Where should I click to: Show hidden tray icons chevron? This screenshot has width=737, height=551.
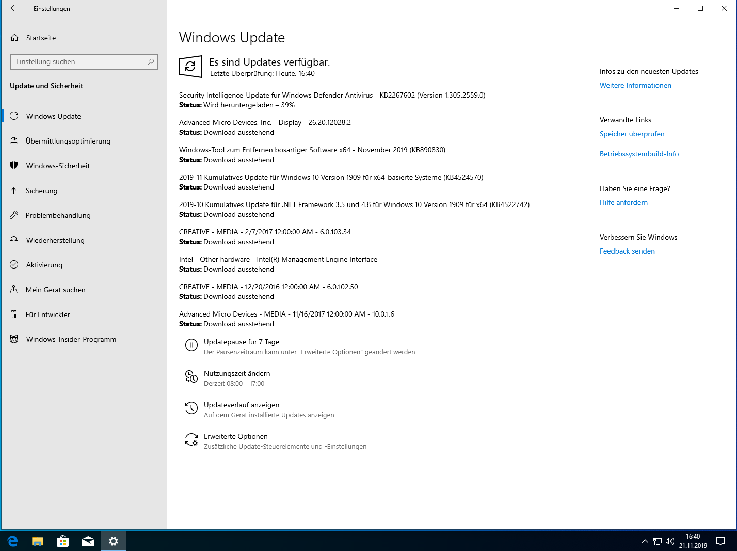point(645,541)
